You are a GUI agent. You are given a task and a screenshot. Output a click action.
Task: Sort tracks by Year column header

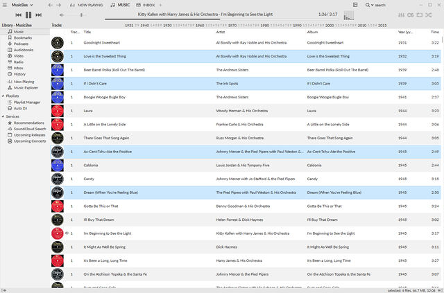[406, 32]
